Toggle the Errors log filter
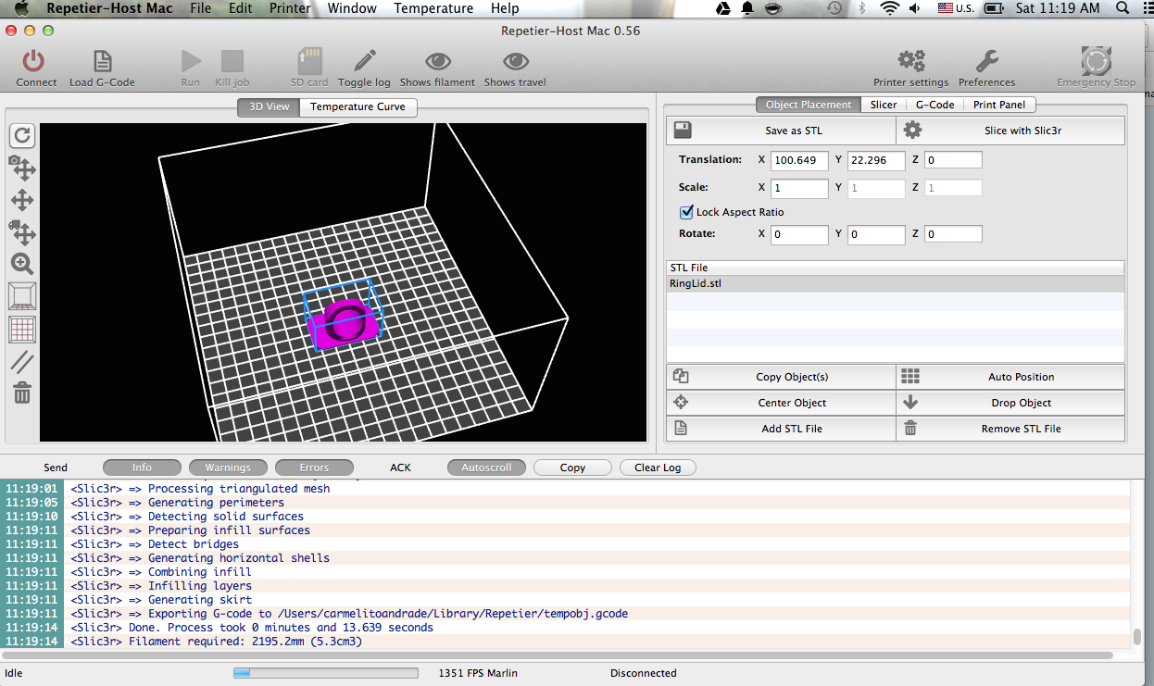Viewport: 1154px width, 686px height. click(314, 468)
